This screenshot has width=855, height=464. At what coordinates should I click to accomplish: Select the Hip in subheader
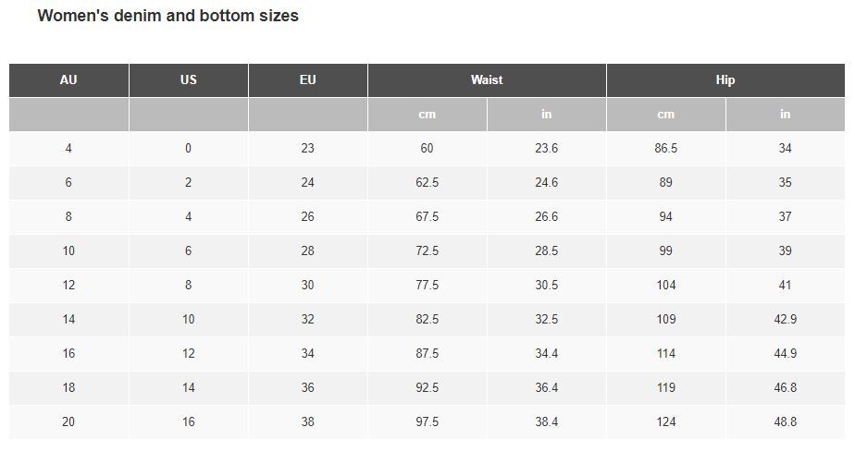tap(786, 115)
